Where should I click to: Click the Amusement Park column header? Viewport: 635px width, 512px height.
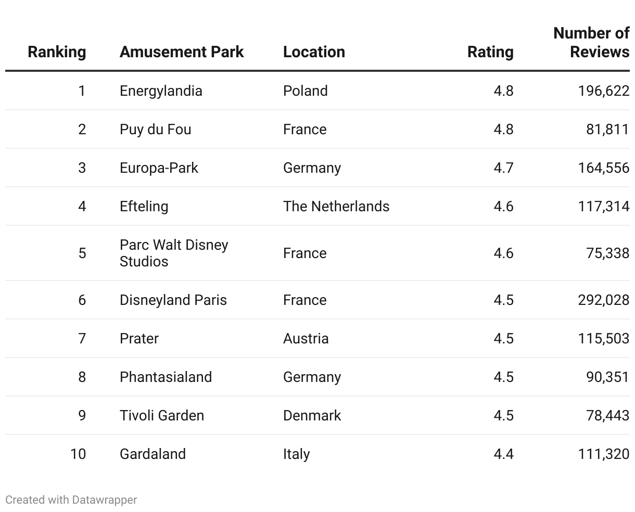pyautogui.click(x=182, y=52)
